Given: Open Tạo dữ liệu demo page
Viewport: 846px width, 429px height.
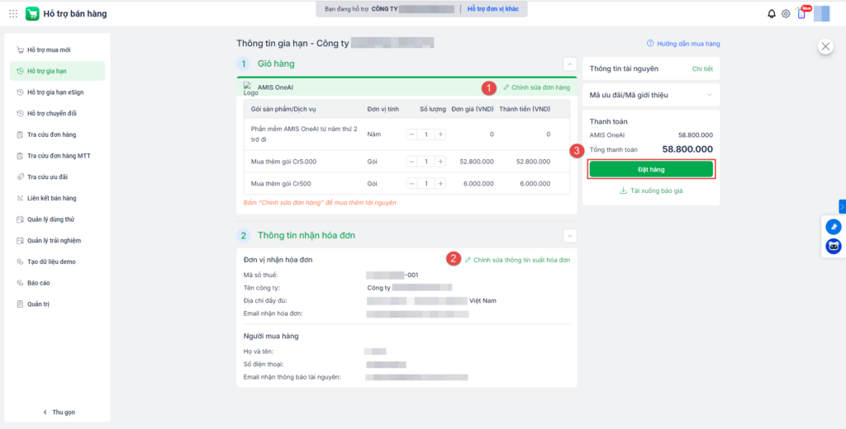Looking at the screenshot, I should (57, 262).
